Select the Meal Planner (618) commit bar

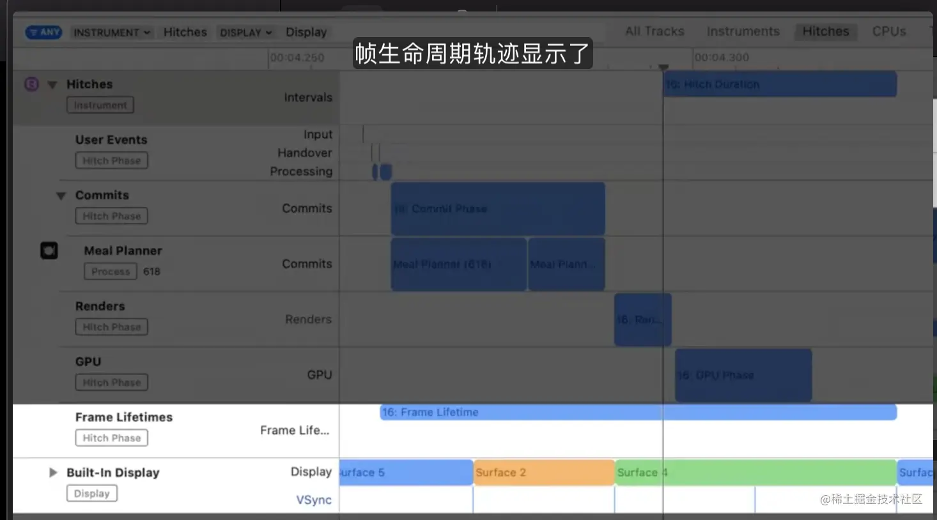point(459,264)
